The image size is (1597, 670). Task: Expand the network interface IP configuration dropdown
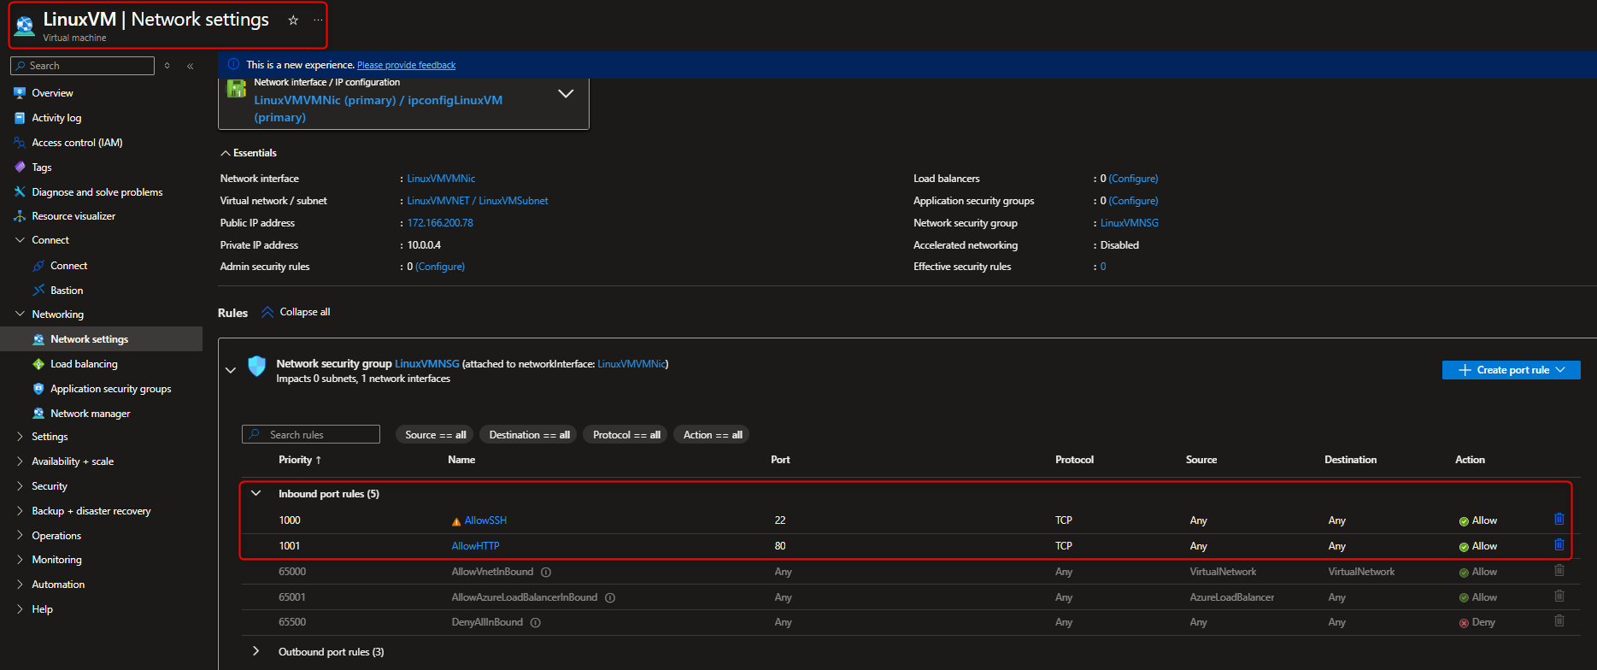[x=566, y=94]
